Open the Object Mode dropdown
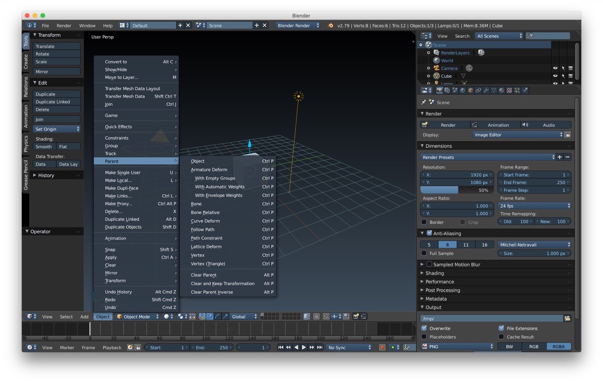This screenshot has height=382, width=603. pos(138,316)
